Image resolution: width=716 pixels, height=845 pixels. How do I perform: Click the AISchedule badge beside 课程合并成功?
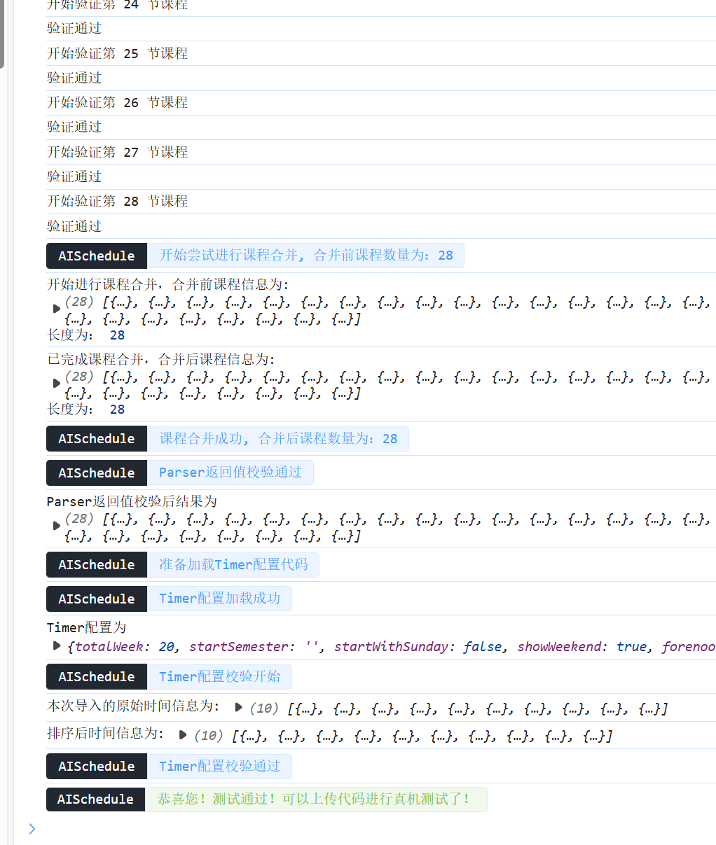[x=96, y=438]
